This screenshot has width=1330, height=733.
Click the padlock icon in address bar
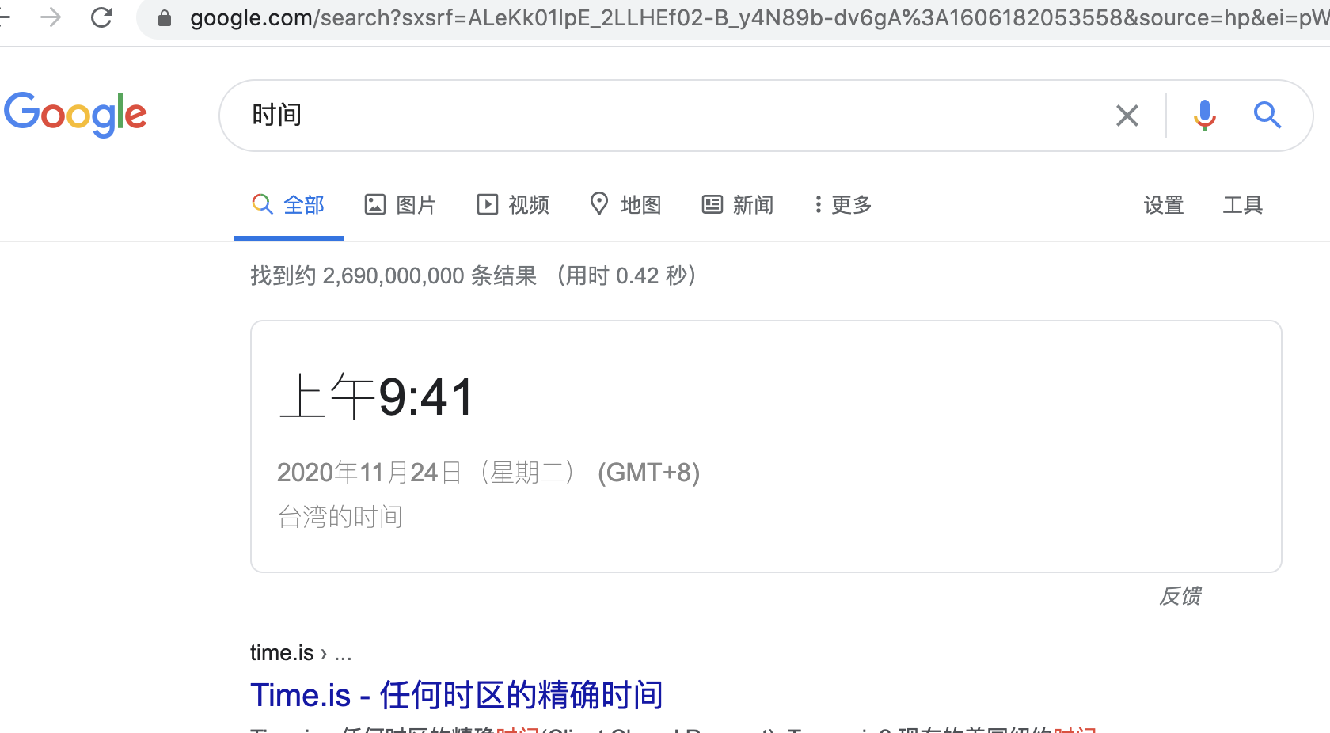click(165, 18)
